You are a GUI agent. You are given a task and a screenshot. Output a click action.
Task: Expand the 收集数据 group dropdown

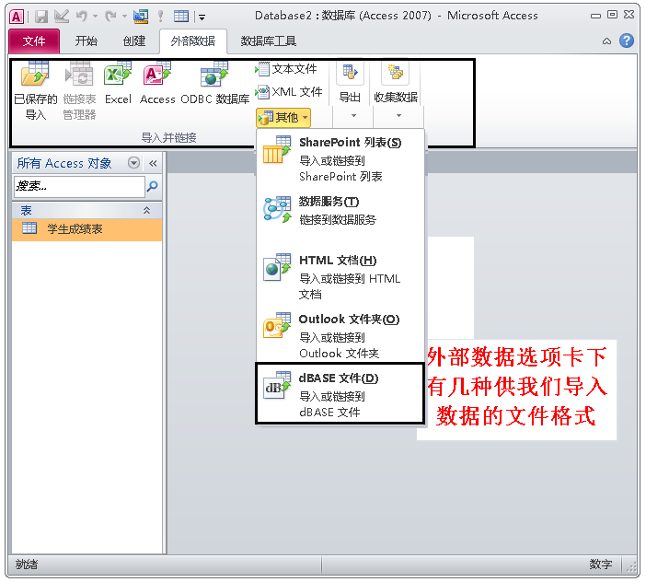[x=398, y=116]
